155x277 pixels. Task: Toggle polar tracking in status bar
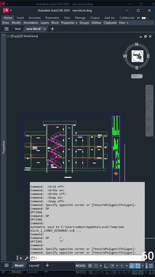coord(112,266)
